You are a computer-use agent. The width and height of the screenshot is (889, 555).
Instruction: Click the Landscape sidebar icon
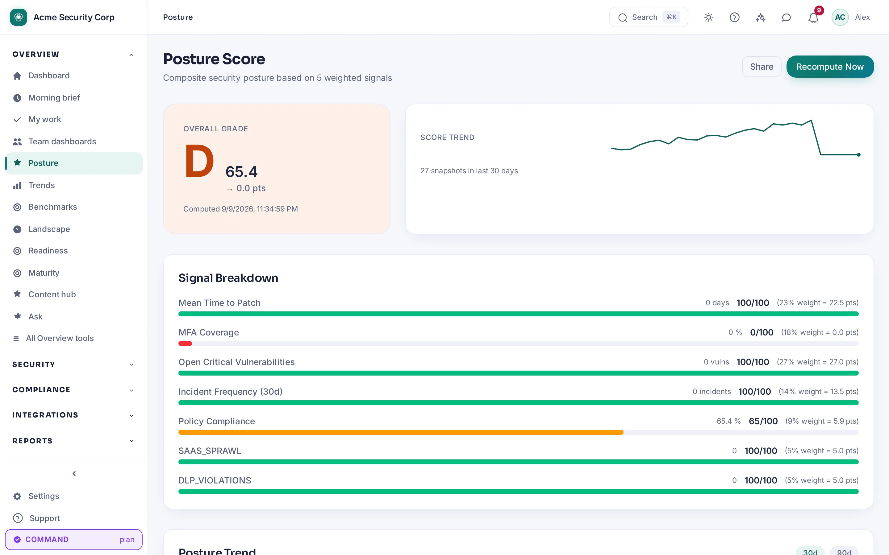(x=17, y=229)
